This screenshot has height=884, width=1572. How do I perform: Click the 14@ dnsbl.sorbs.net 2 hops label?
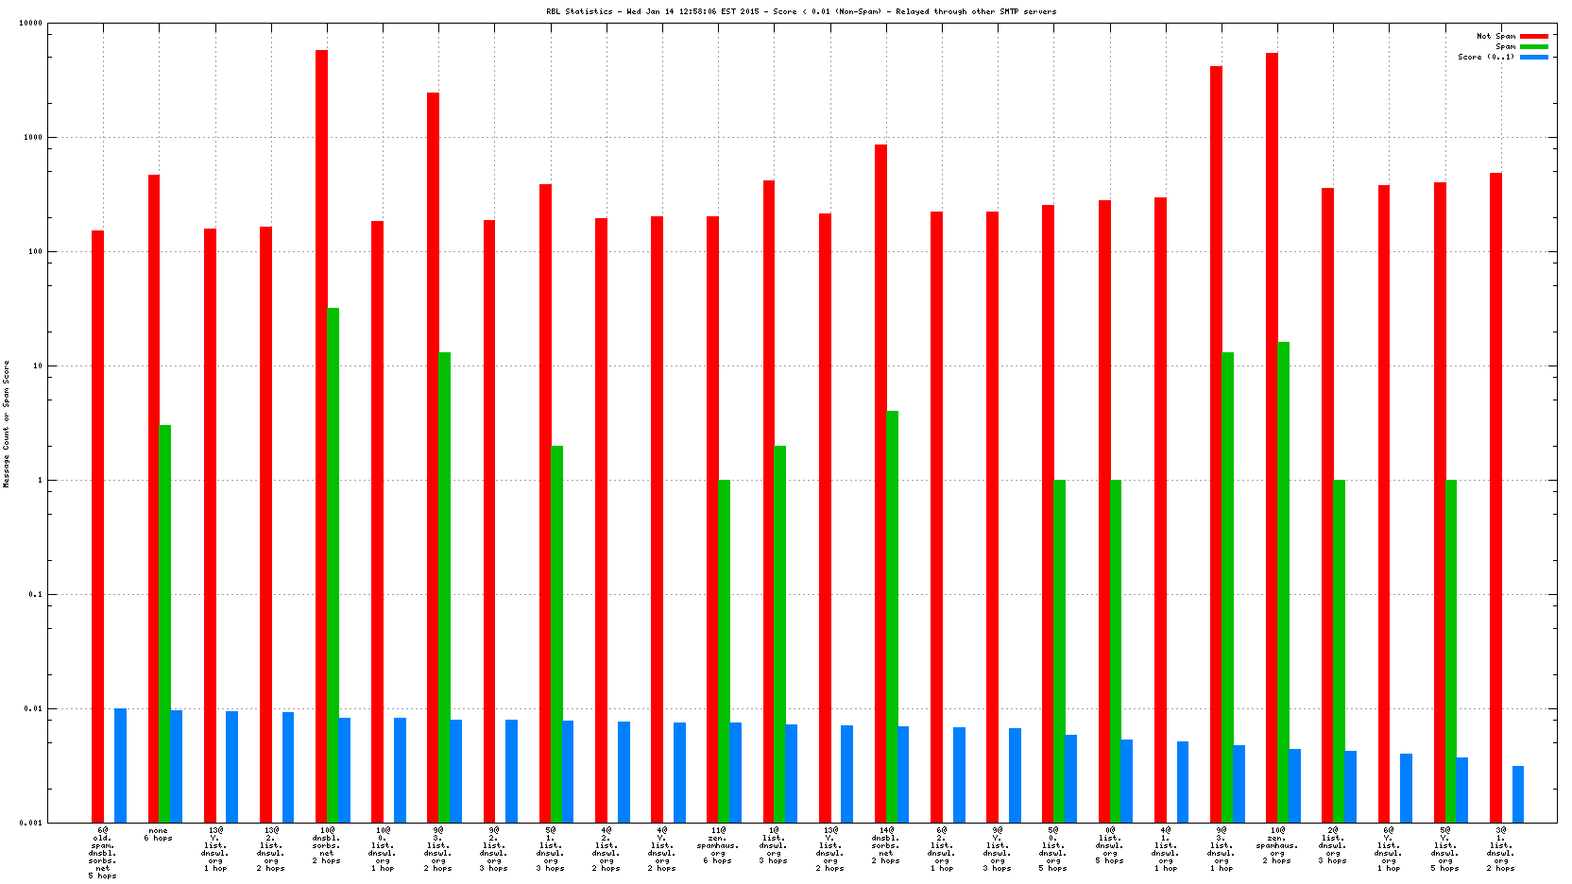886,845
